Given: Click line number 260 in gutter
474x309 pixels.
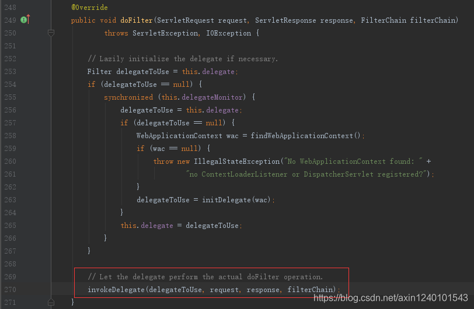Looking at the screenshot, I should tap(10, 161).
